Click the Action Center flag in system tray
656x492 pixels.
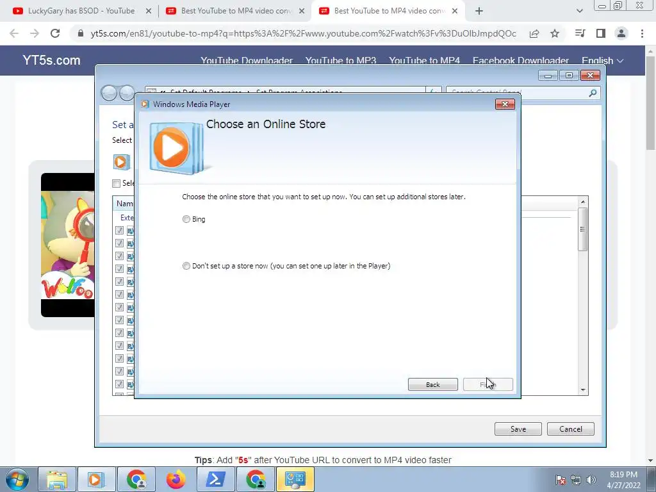click(561, 480)
